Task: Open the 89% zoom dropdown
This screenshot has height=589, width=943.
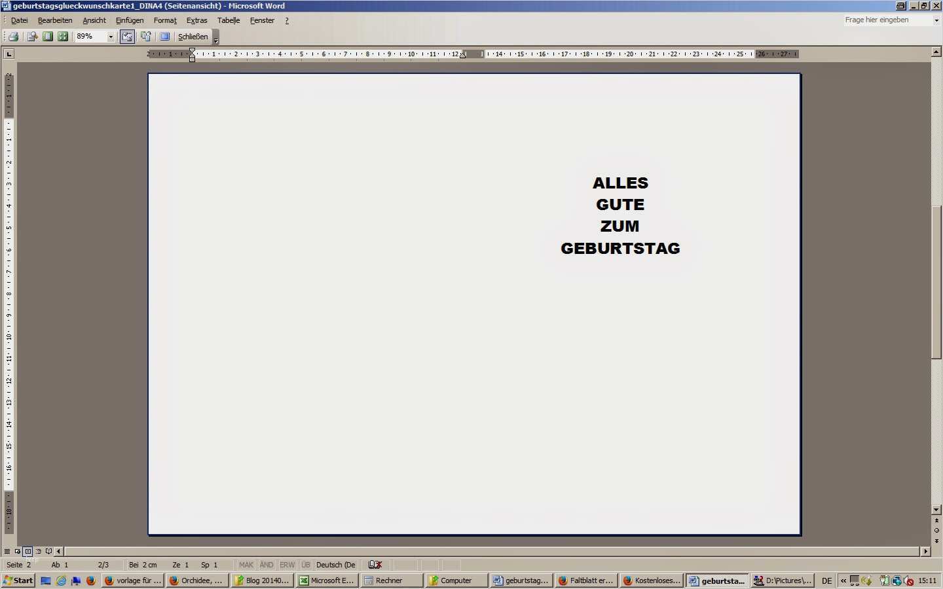Action: (x=110, y=37)
